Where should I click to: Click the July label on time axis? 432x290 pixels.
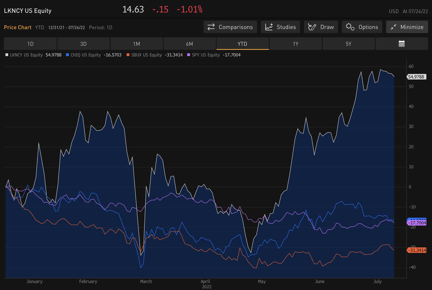(x=378, y=281)
